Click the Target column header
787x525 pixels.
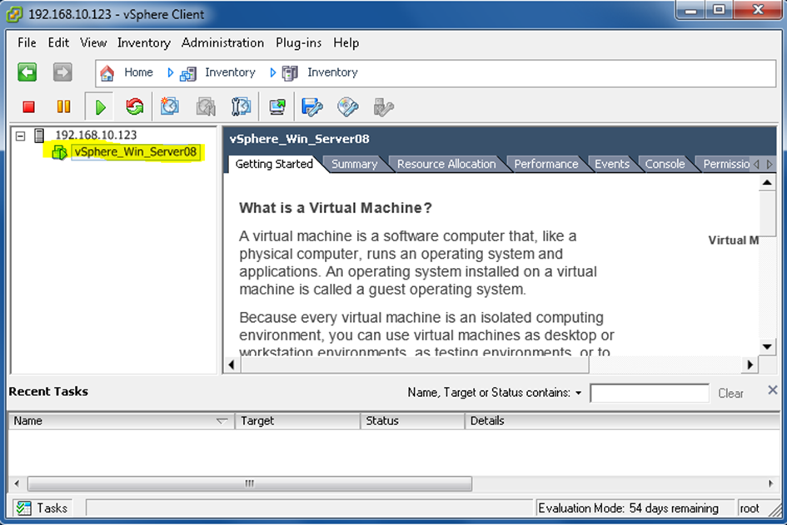297,421
